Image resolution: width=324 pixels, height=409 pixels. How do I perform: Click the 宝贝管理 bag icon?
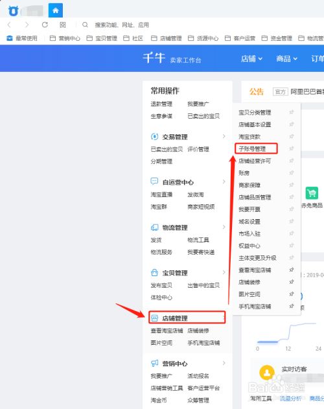coord(154,273)
